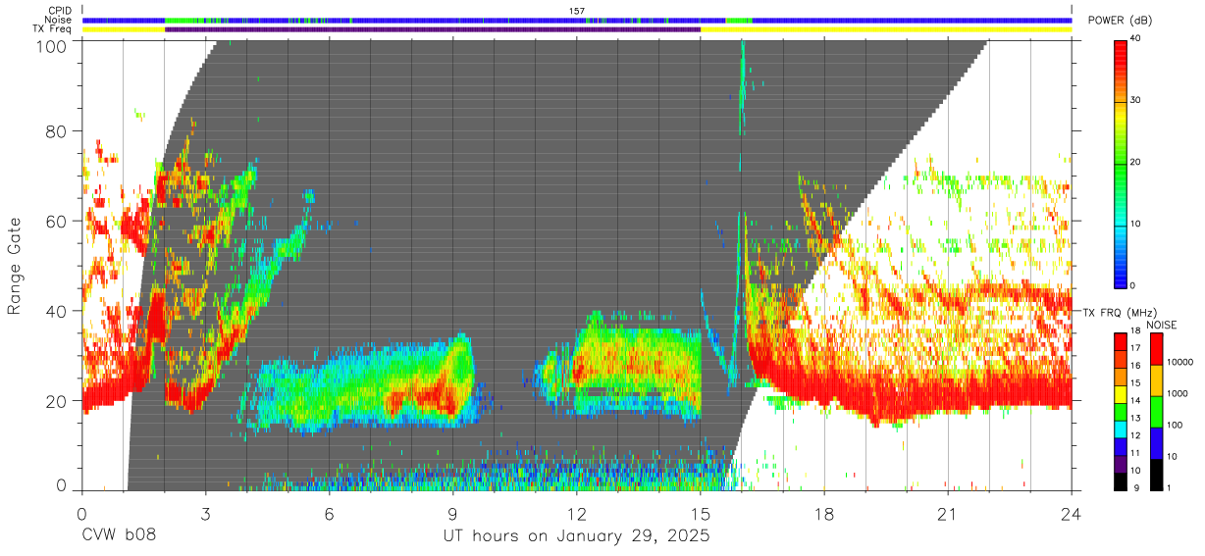This screenshot has height=556, width=1205.
Task: Click the hour 24 tick label on the time axis
Action: tap(1072, 514)
